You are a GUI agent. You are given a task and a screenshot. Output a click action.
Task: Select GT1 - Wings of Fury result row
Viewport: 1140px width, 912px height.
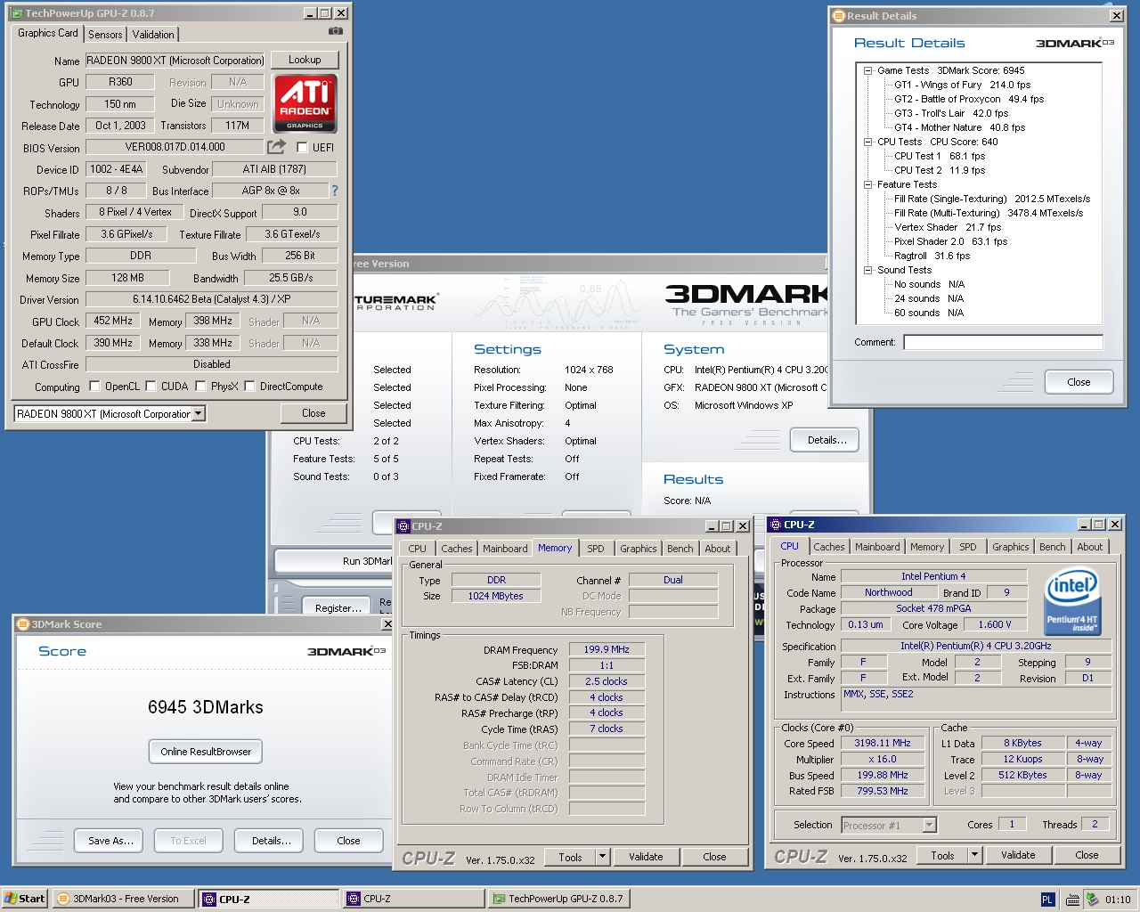click(963, 85)
